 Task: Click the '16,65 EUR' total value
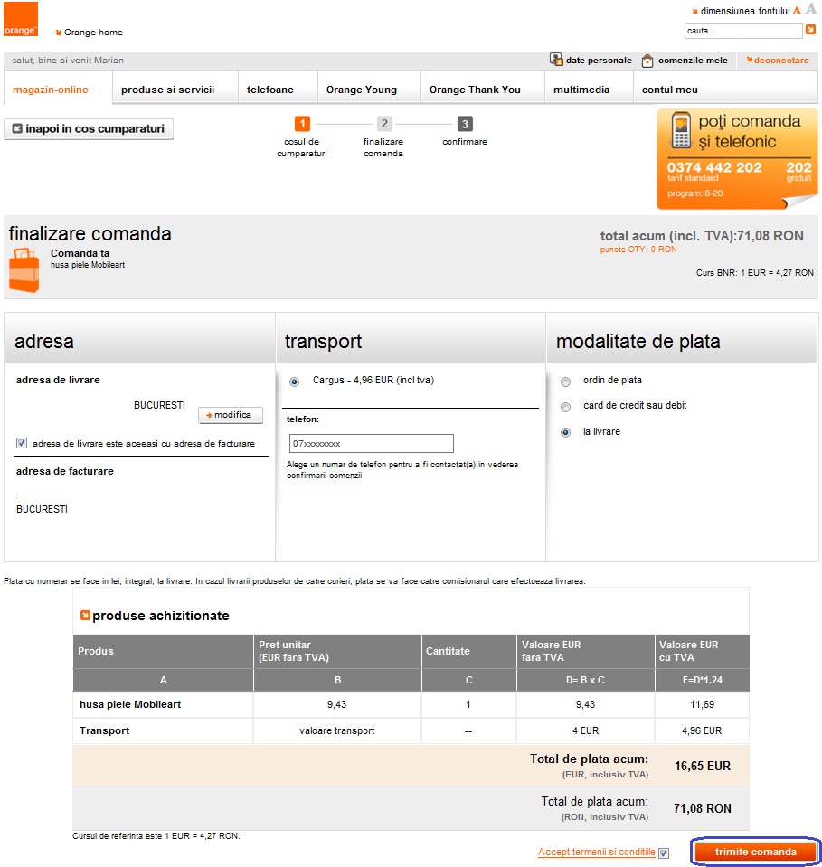[703, 766]
